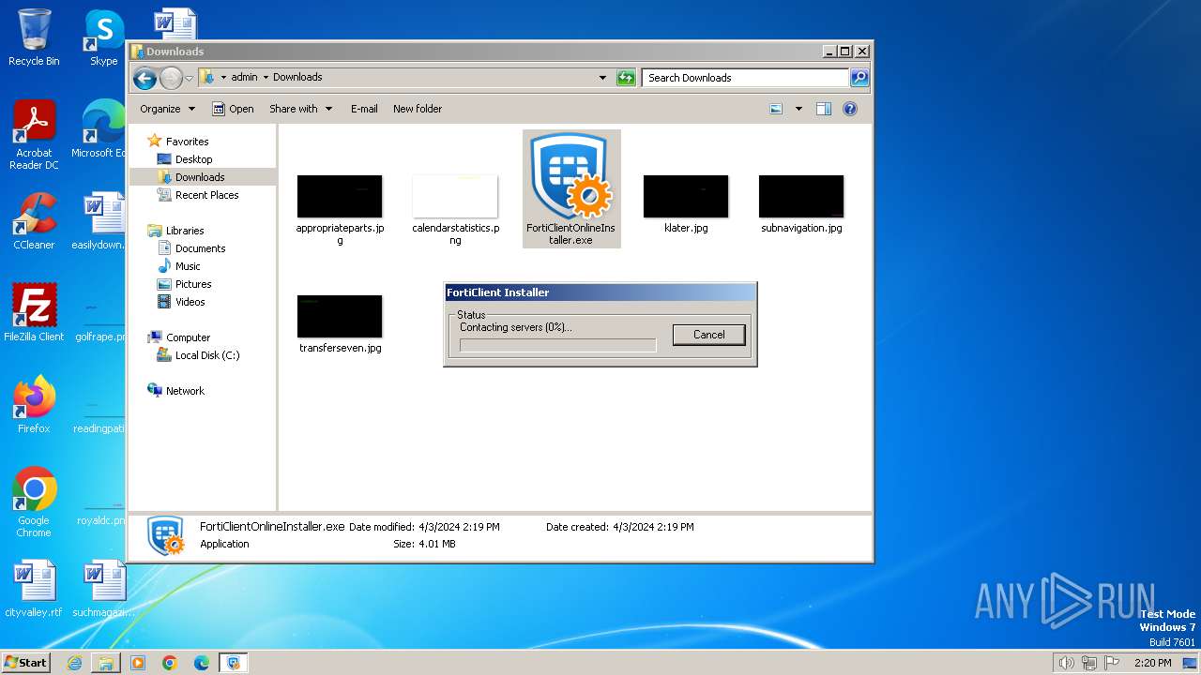Viewport: 1201px width, 675px height.
Task: Open Acrobat Reader DC desktop shortcut
Action: tap(34, 136)
